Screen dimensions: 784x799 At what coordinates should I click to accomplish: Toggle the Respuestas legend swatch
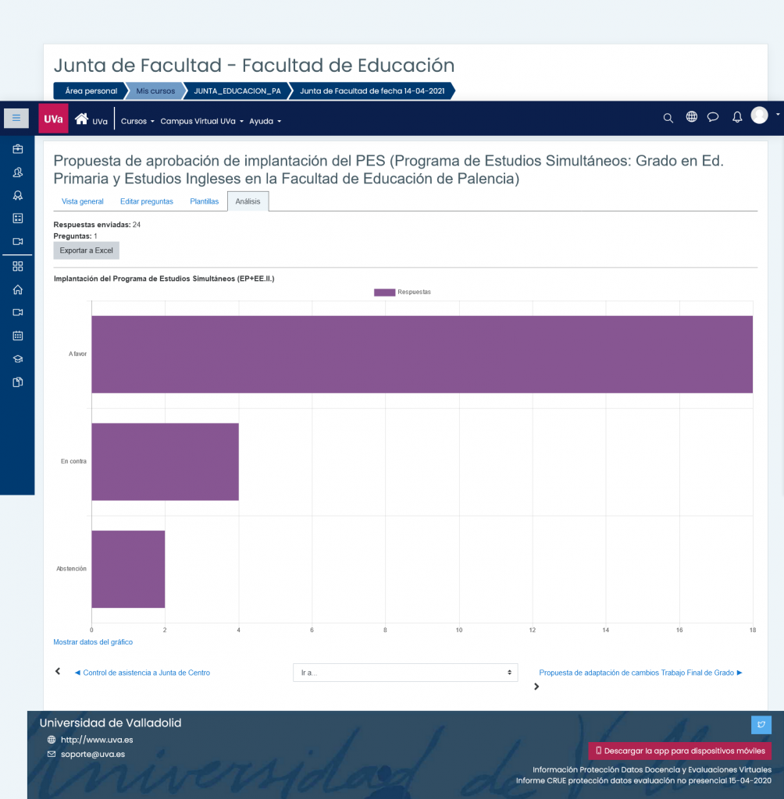pyautogui.click(x=384, y=293)
